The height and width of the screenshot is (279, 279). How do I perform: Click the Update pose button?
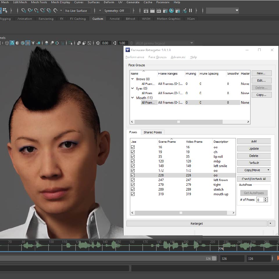click(x=254, y=149)
